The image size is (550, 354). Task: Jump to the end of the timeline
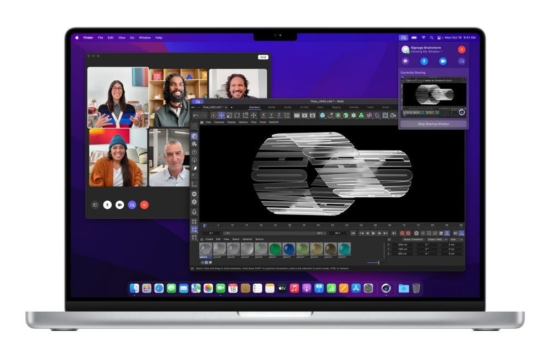(x=394, y=233)
